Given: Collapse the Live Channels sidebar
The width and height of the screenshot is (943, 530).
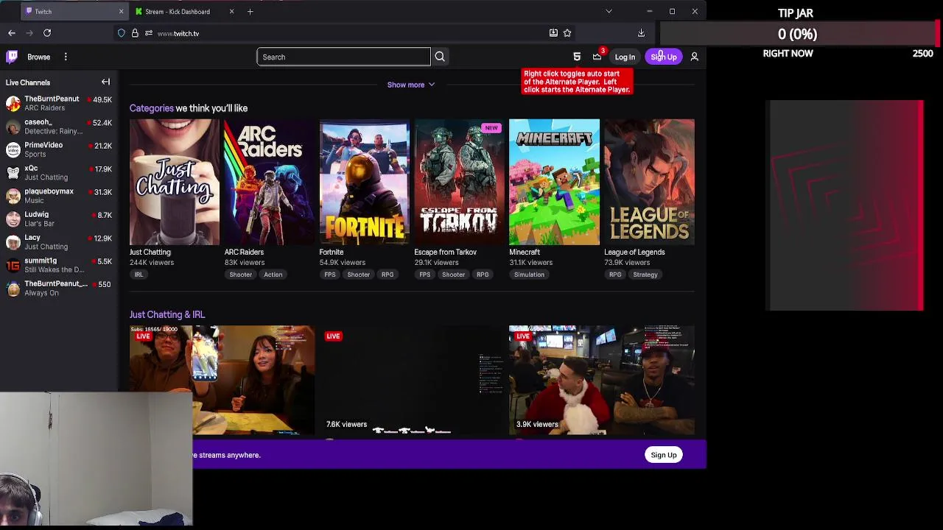Looking at the screenshot, I should coord(105,82).
